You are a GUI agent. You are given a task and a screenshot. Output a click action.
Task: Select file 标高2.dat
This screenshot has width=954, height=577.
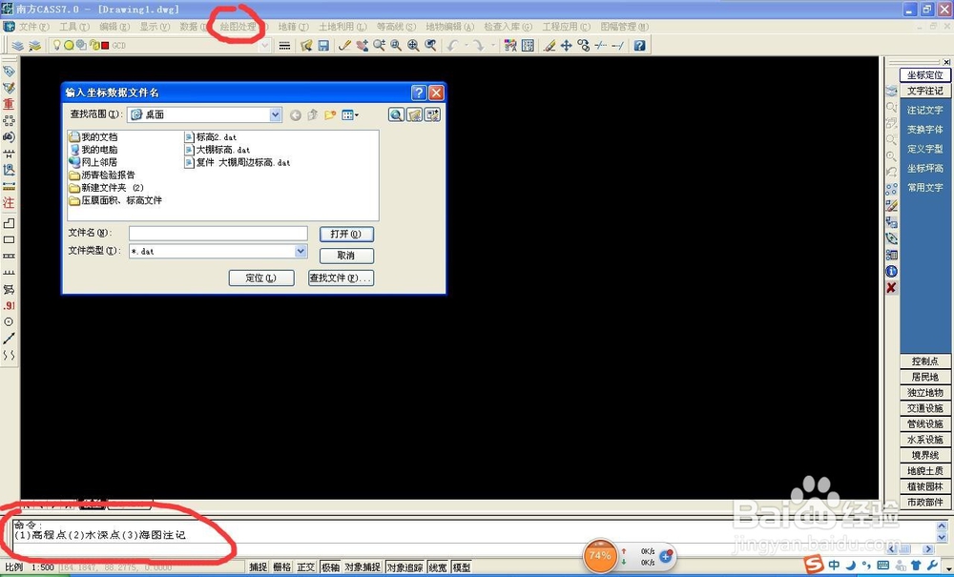click(x=211, y=137)
